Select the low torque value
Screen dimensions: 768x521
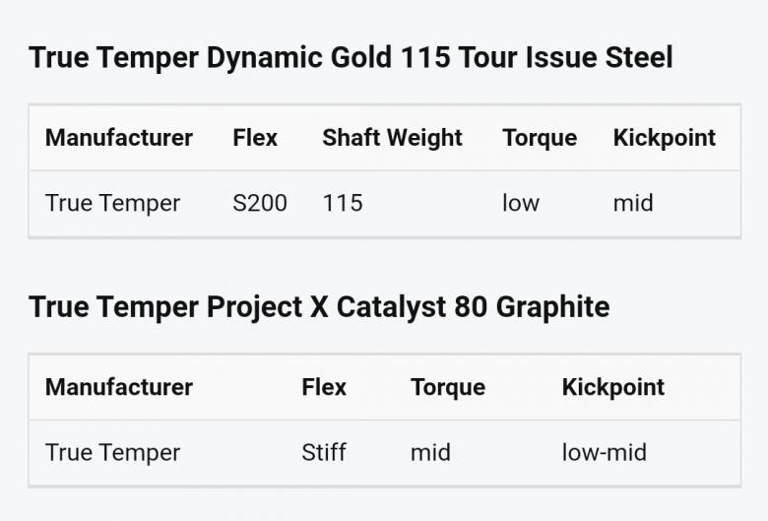coord(521,203)
